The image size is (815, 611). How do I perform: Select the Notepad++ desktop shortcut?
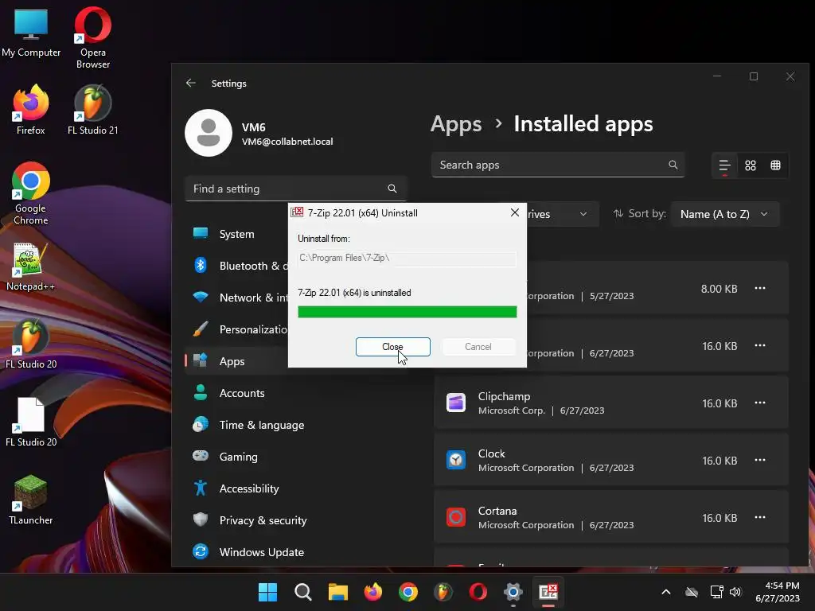(30, 266)
